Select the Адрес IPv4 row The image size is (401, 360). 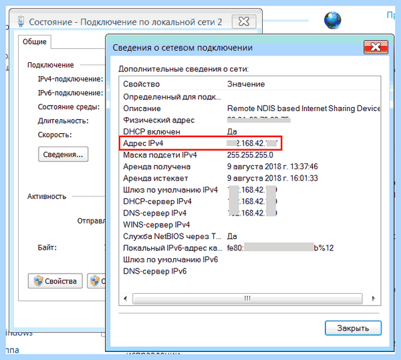[249, 143]
